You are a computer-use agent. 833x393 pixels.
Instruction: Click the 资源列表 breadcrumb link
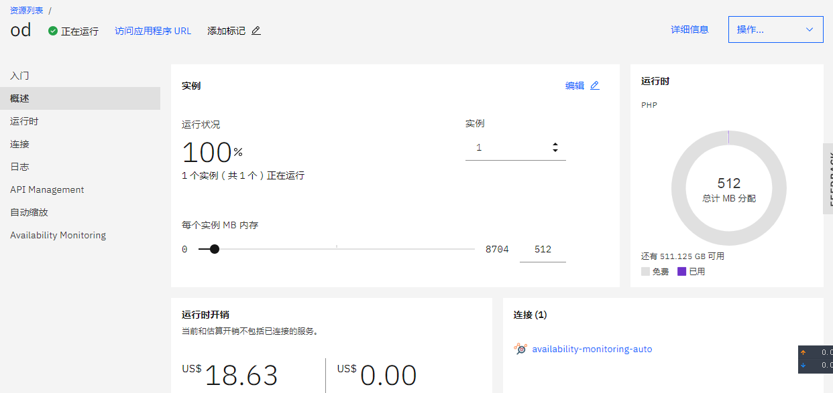[x=27, y=10]
